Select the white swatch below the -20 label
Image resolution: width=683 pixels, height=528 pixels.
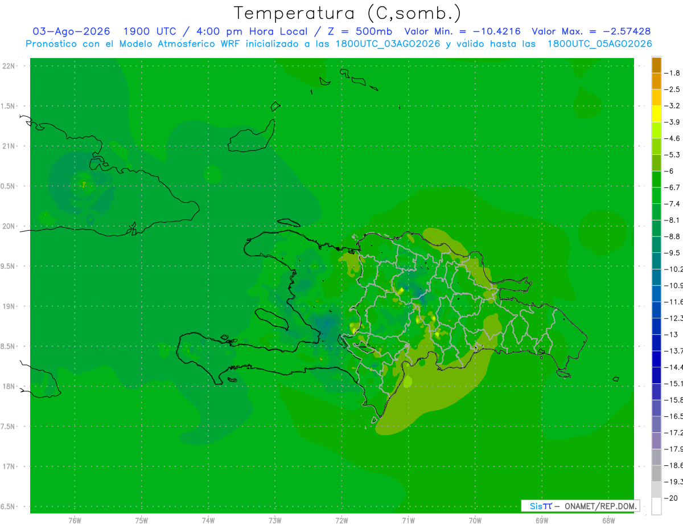pyautogui.click(x=656, y=506)
